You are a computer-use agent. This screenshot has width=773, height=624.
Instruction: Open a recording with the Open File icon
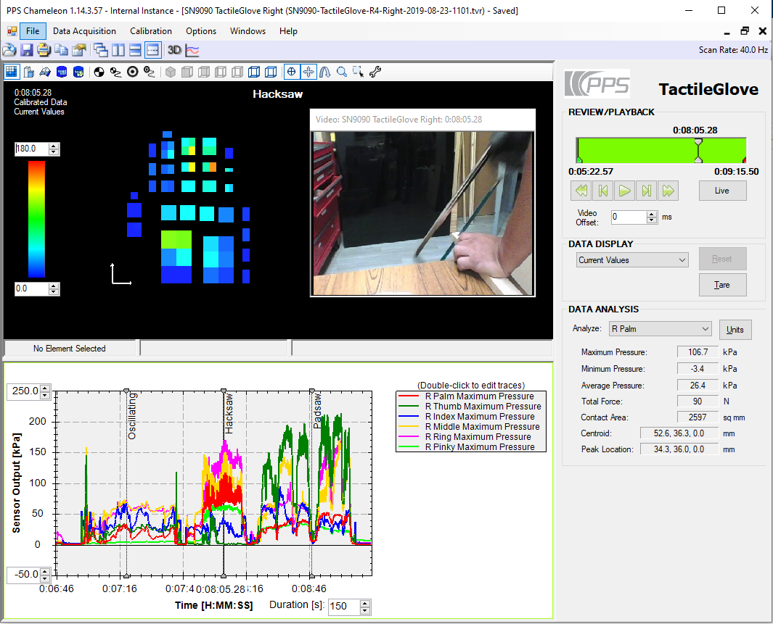click(x=9, y=50)
